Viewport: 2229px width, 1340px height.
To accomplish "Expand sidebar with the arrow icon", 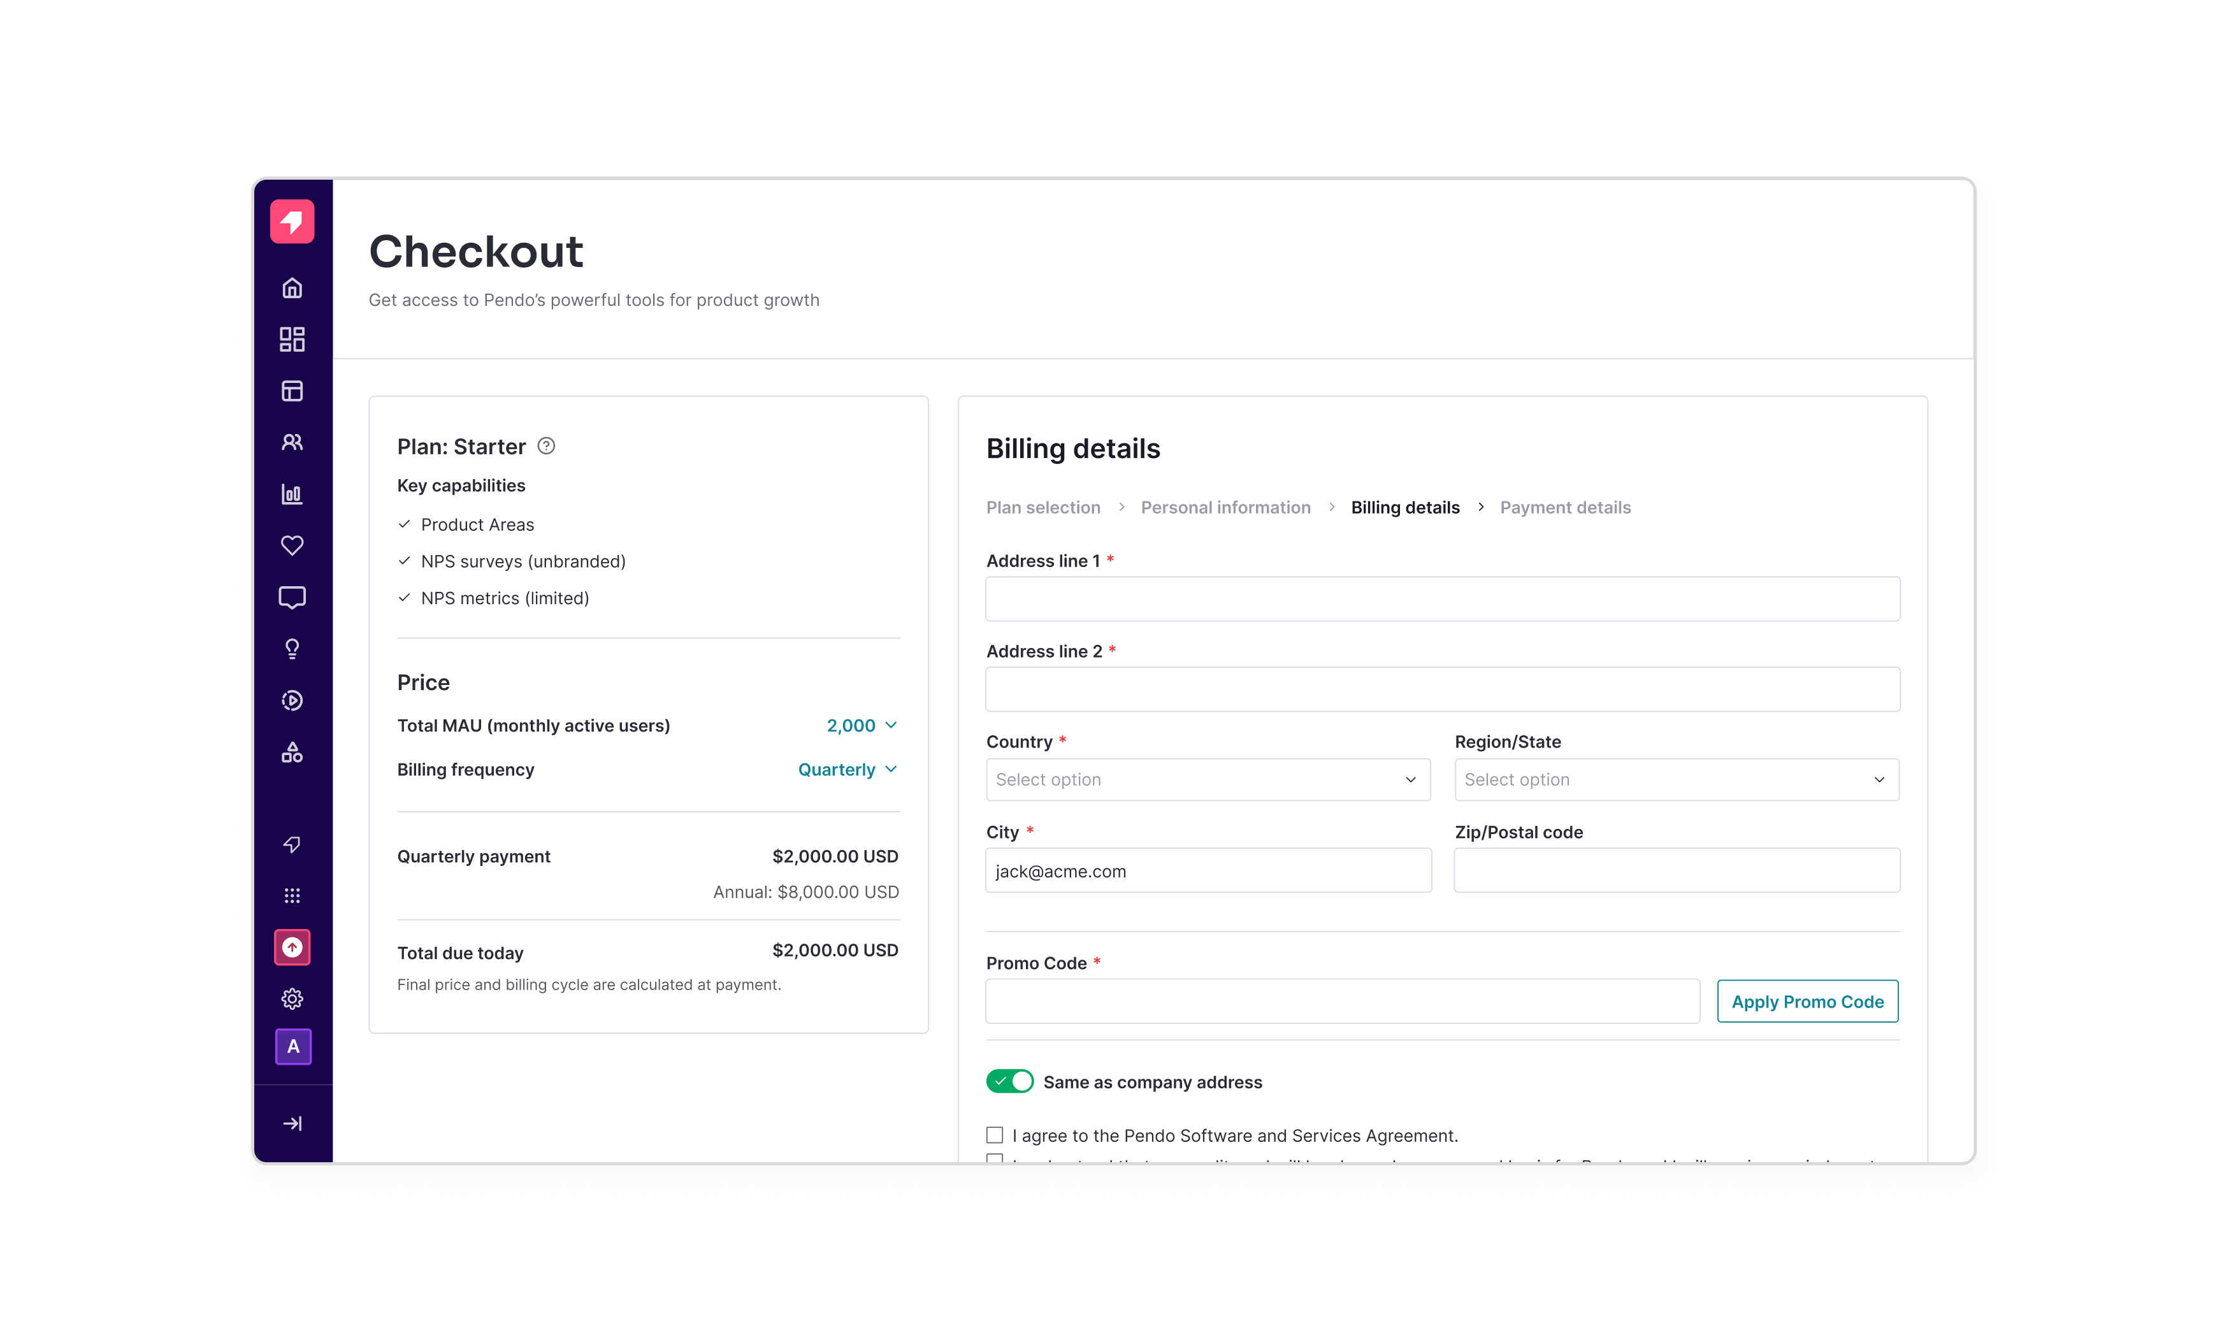I will pos(292,1123).
